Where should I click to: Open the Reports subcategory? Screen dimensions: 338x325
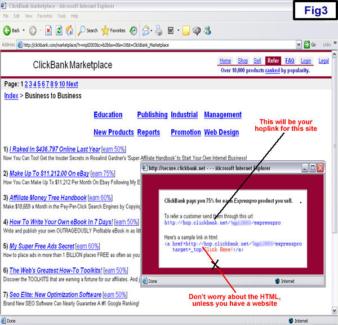click(149, 132)
